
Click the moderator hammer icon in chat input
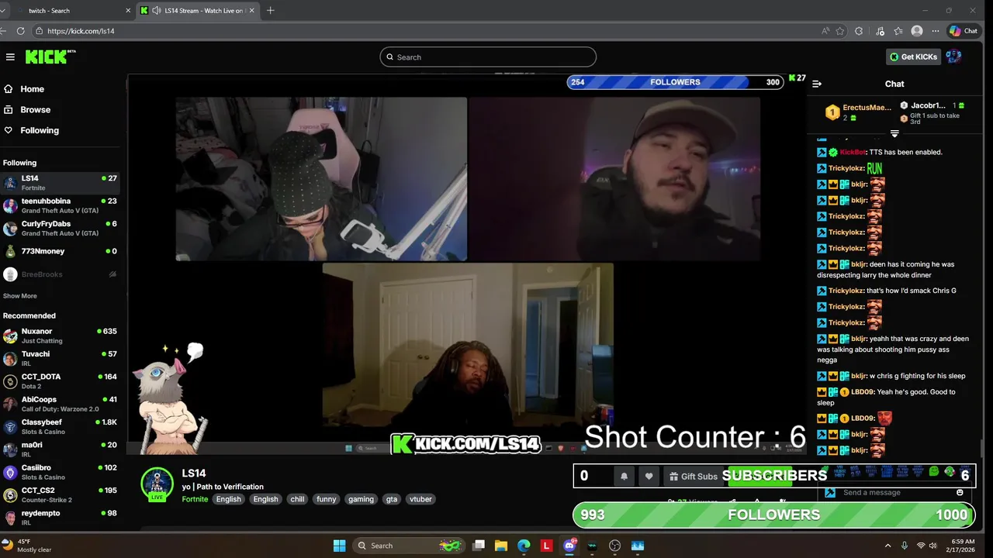pos(829,493)
